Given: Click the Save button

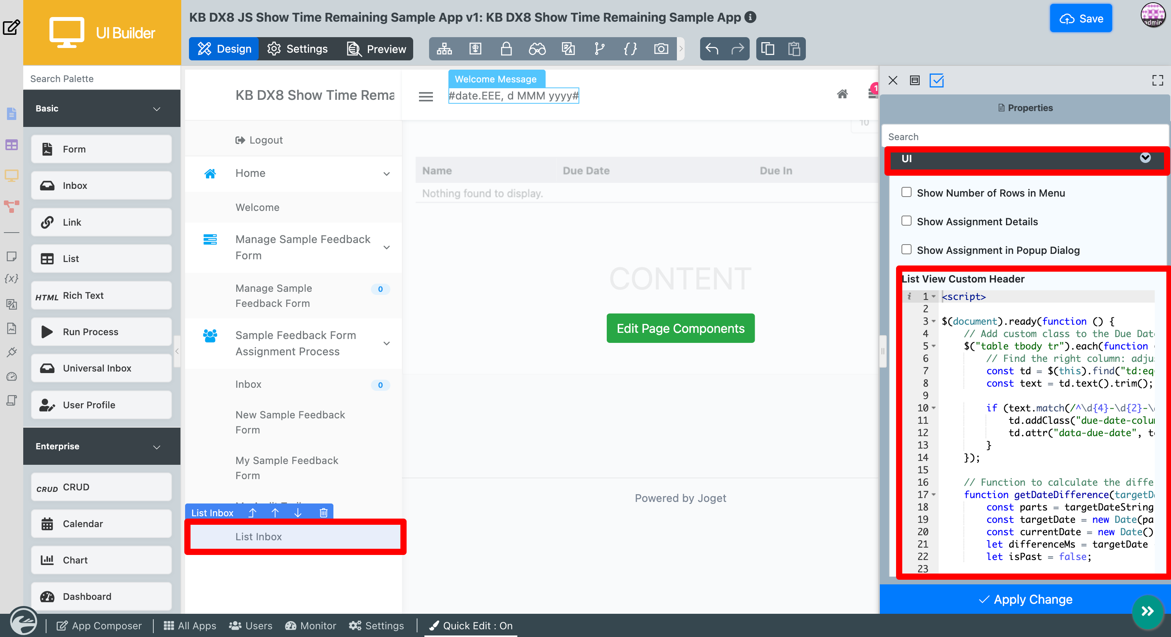Looking at the screenshot, I should click(x=1080, y=18).
